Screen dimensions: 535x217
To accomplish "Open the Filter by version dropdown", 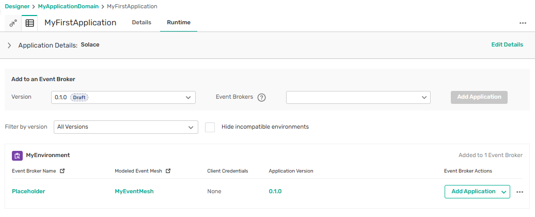I will 125,127.
